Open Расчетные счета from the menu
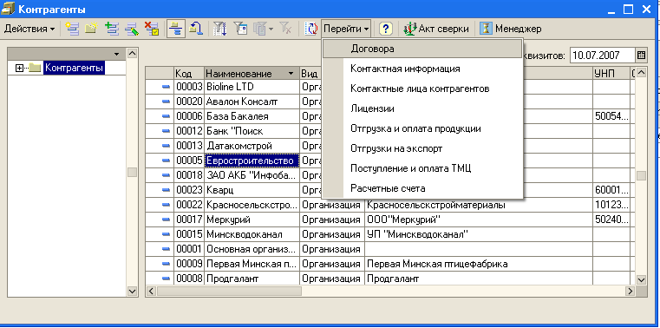The width and height of the screenshot is (660, 328). pyautogui.click(x=422, y=188)
